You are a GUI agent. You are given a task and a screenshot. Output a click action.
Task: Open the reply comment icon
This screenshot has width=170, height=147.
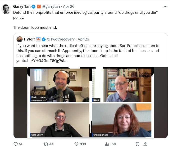(16, 144)
